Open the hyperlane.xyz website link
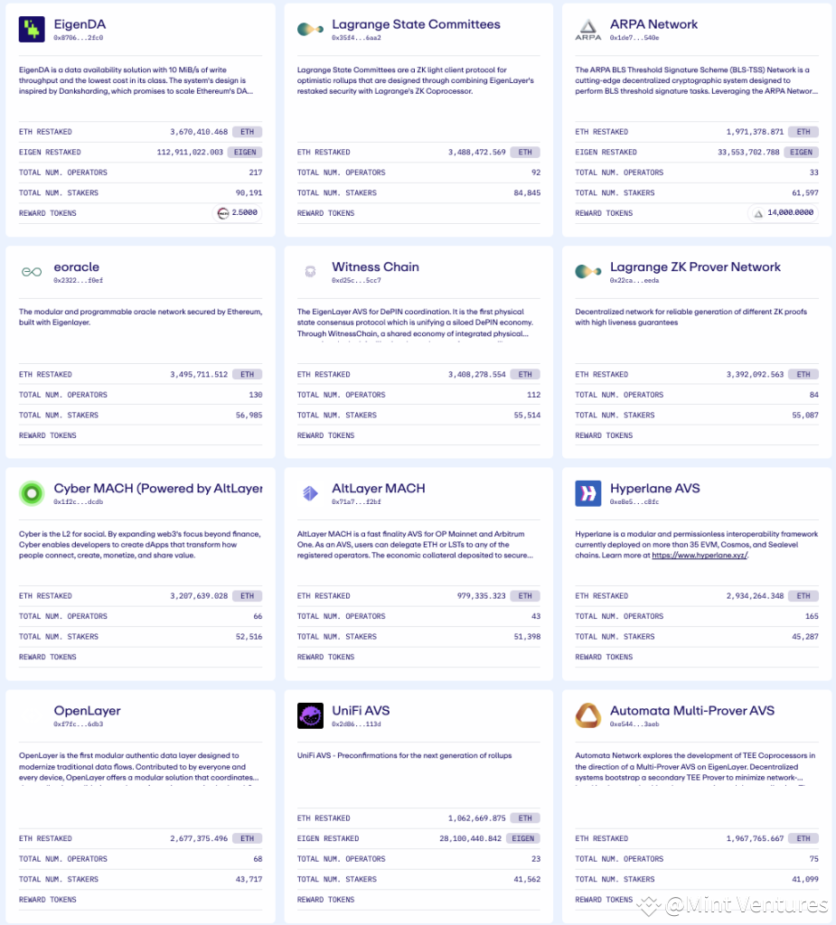This screenshot has height=925, width=836. (700, 556)
